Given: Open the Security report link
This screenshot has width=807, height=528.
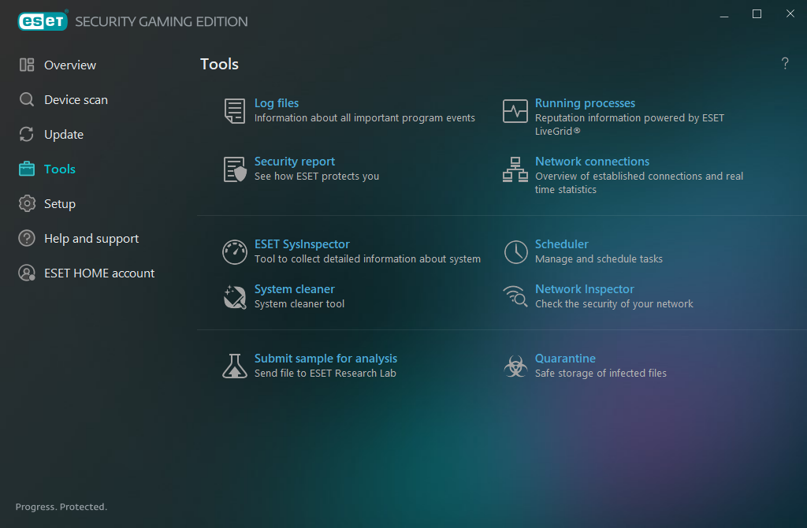Looking at the screenshot, I should pyautogui.click(x=295, y=162).
